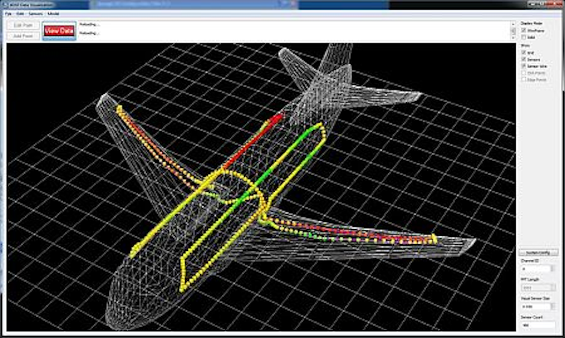Toggle the Wireframe display mode checkbox
Image resolution: width=565 pixels, height=338 pixels.
coord(524,31)
